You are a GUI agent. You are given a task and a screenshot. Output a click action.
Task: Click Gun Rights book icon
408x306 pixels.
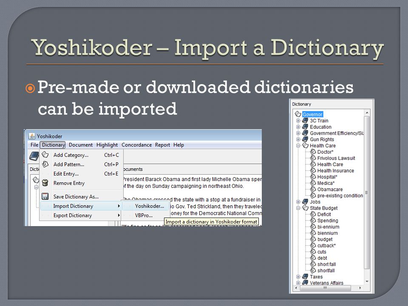point(305,139)
